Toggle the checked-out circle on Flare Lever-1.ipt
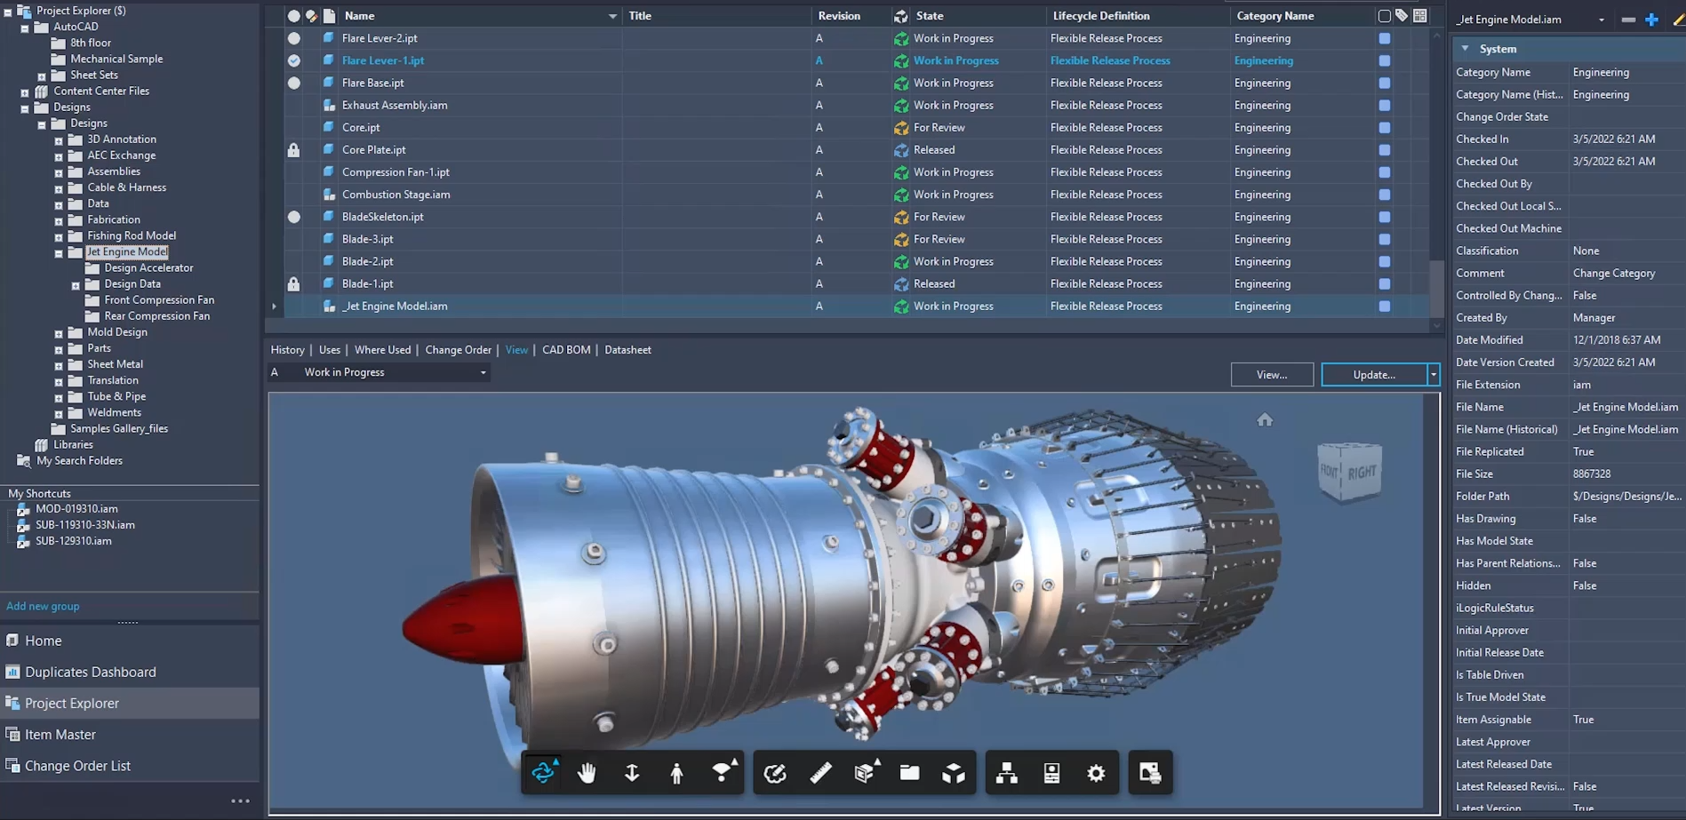Screen dimensions: 1686x820 tap(293, 60)
